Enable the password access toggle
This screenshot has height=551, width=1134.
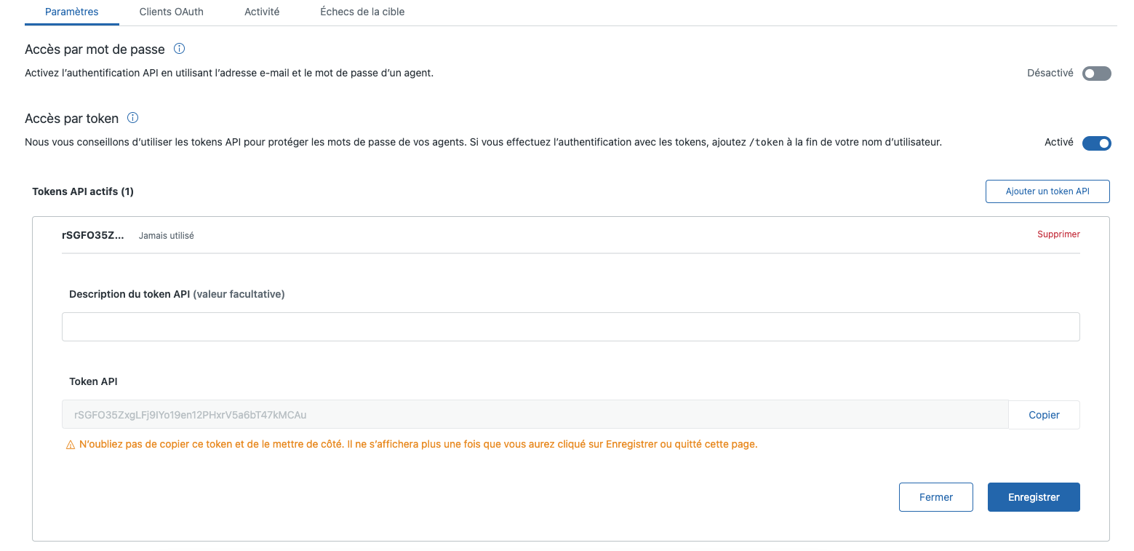pyautogui.click(x=1097, y=74)
